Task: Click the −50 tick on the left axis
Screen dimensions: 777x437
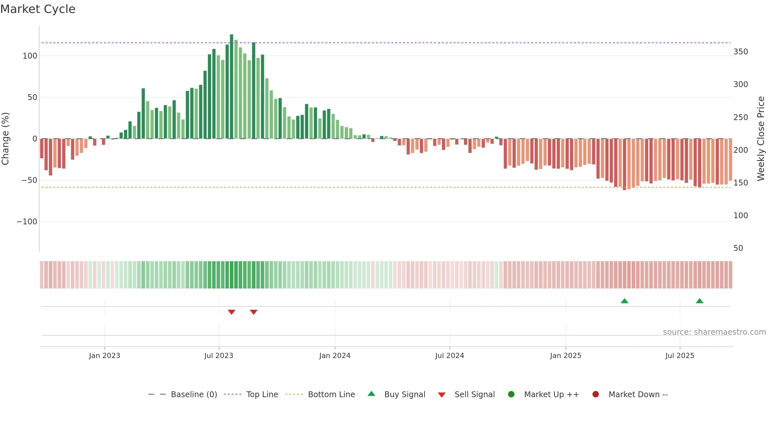Action: [29, 180]
